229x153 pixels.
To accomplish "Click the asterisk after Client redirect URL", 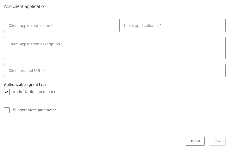I will [43, 71].
